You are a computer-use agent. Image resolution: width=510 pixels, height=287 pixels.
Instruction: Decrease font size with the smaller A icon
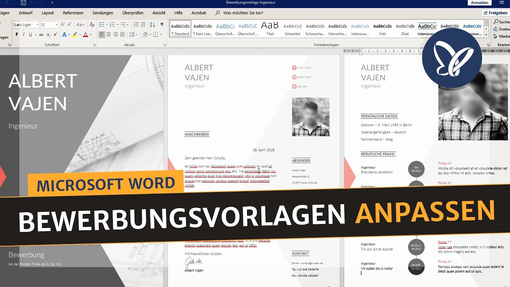point(71,25)
